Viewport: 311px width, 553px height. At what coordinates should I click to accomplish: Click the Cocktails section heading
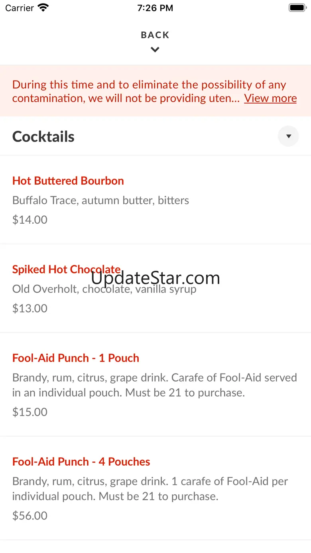coord(43,136)
